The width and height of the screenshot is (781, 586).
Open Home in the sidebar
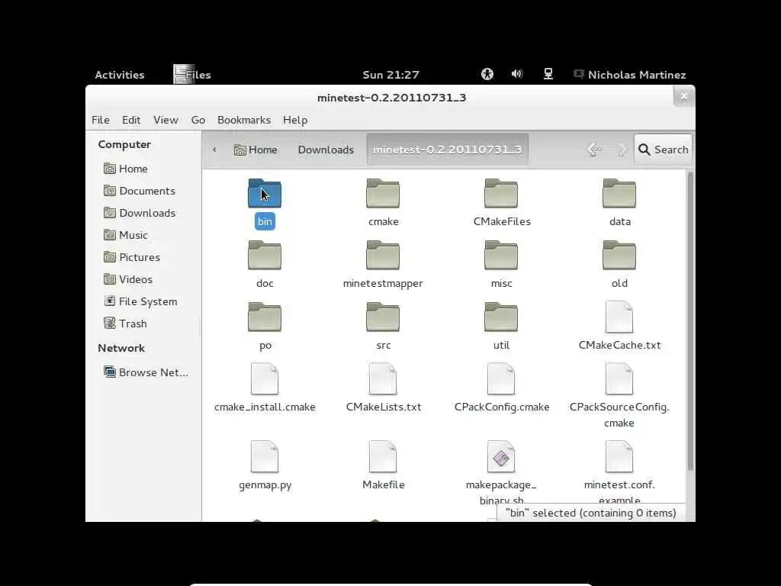[126, 169]
